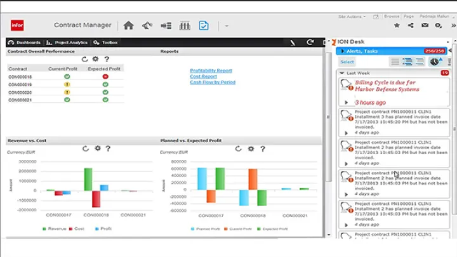This screenshot has width=457, height=257.
Task: Refresh the Contract Overall Performance widget
Action: (x=84, y=59)
